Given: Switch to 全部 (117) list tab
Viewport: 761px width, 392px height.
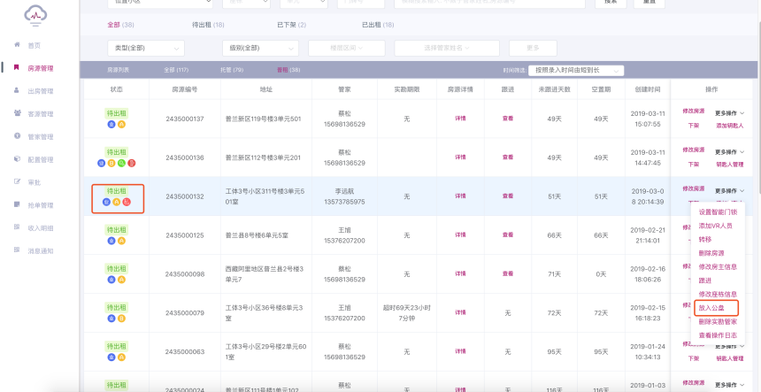Looking at the screenshot, I should tap(176, 70).
